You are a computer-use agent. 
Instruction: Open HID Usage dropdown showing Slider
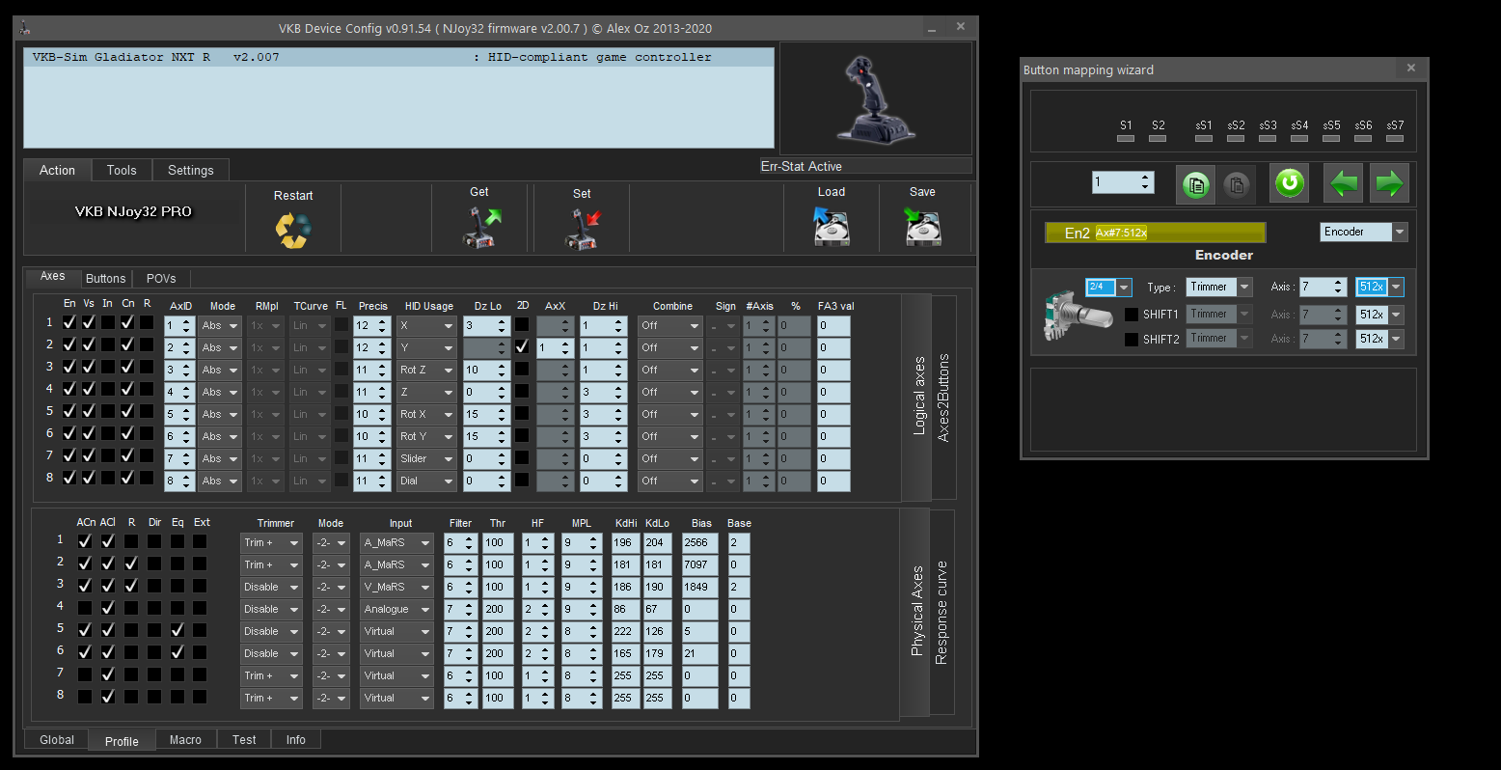coord(426,459)
